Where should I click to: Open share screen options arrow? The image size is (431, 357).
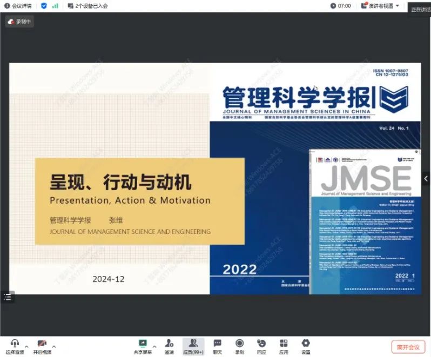tap(154, 347)
